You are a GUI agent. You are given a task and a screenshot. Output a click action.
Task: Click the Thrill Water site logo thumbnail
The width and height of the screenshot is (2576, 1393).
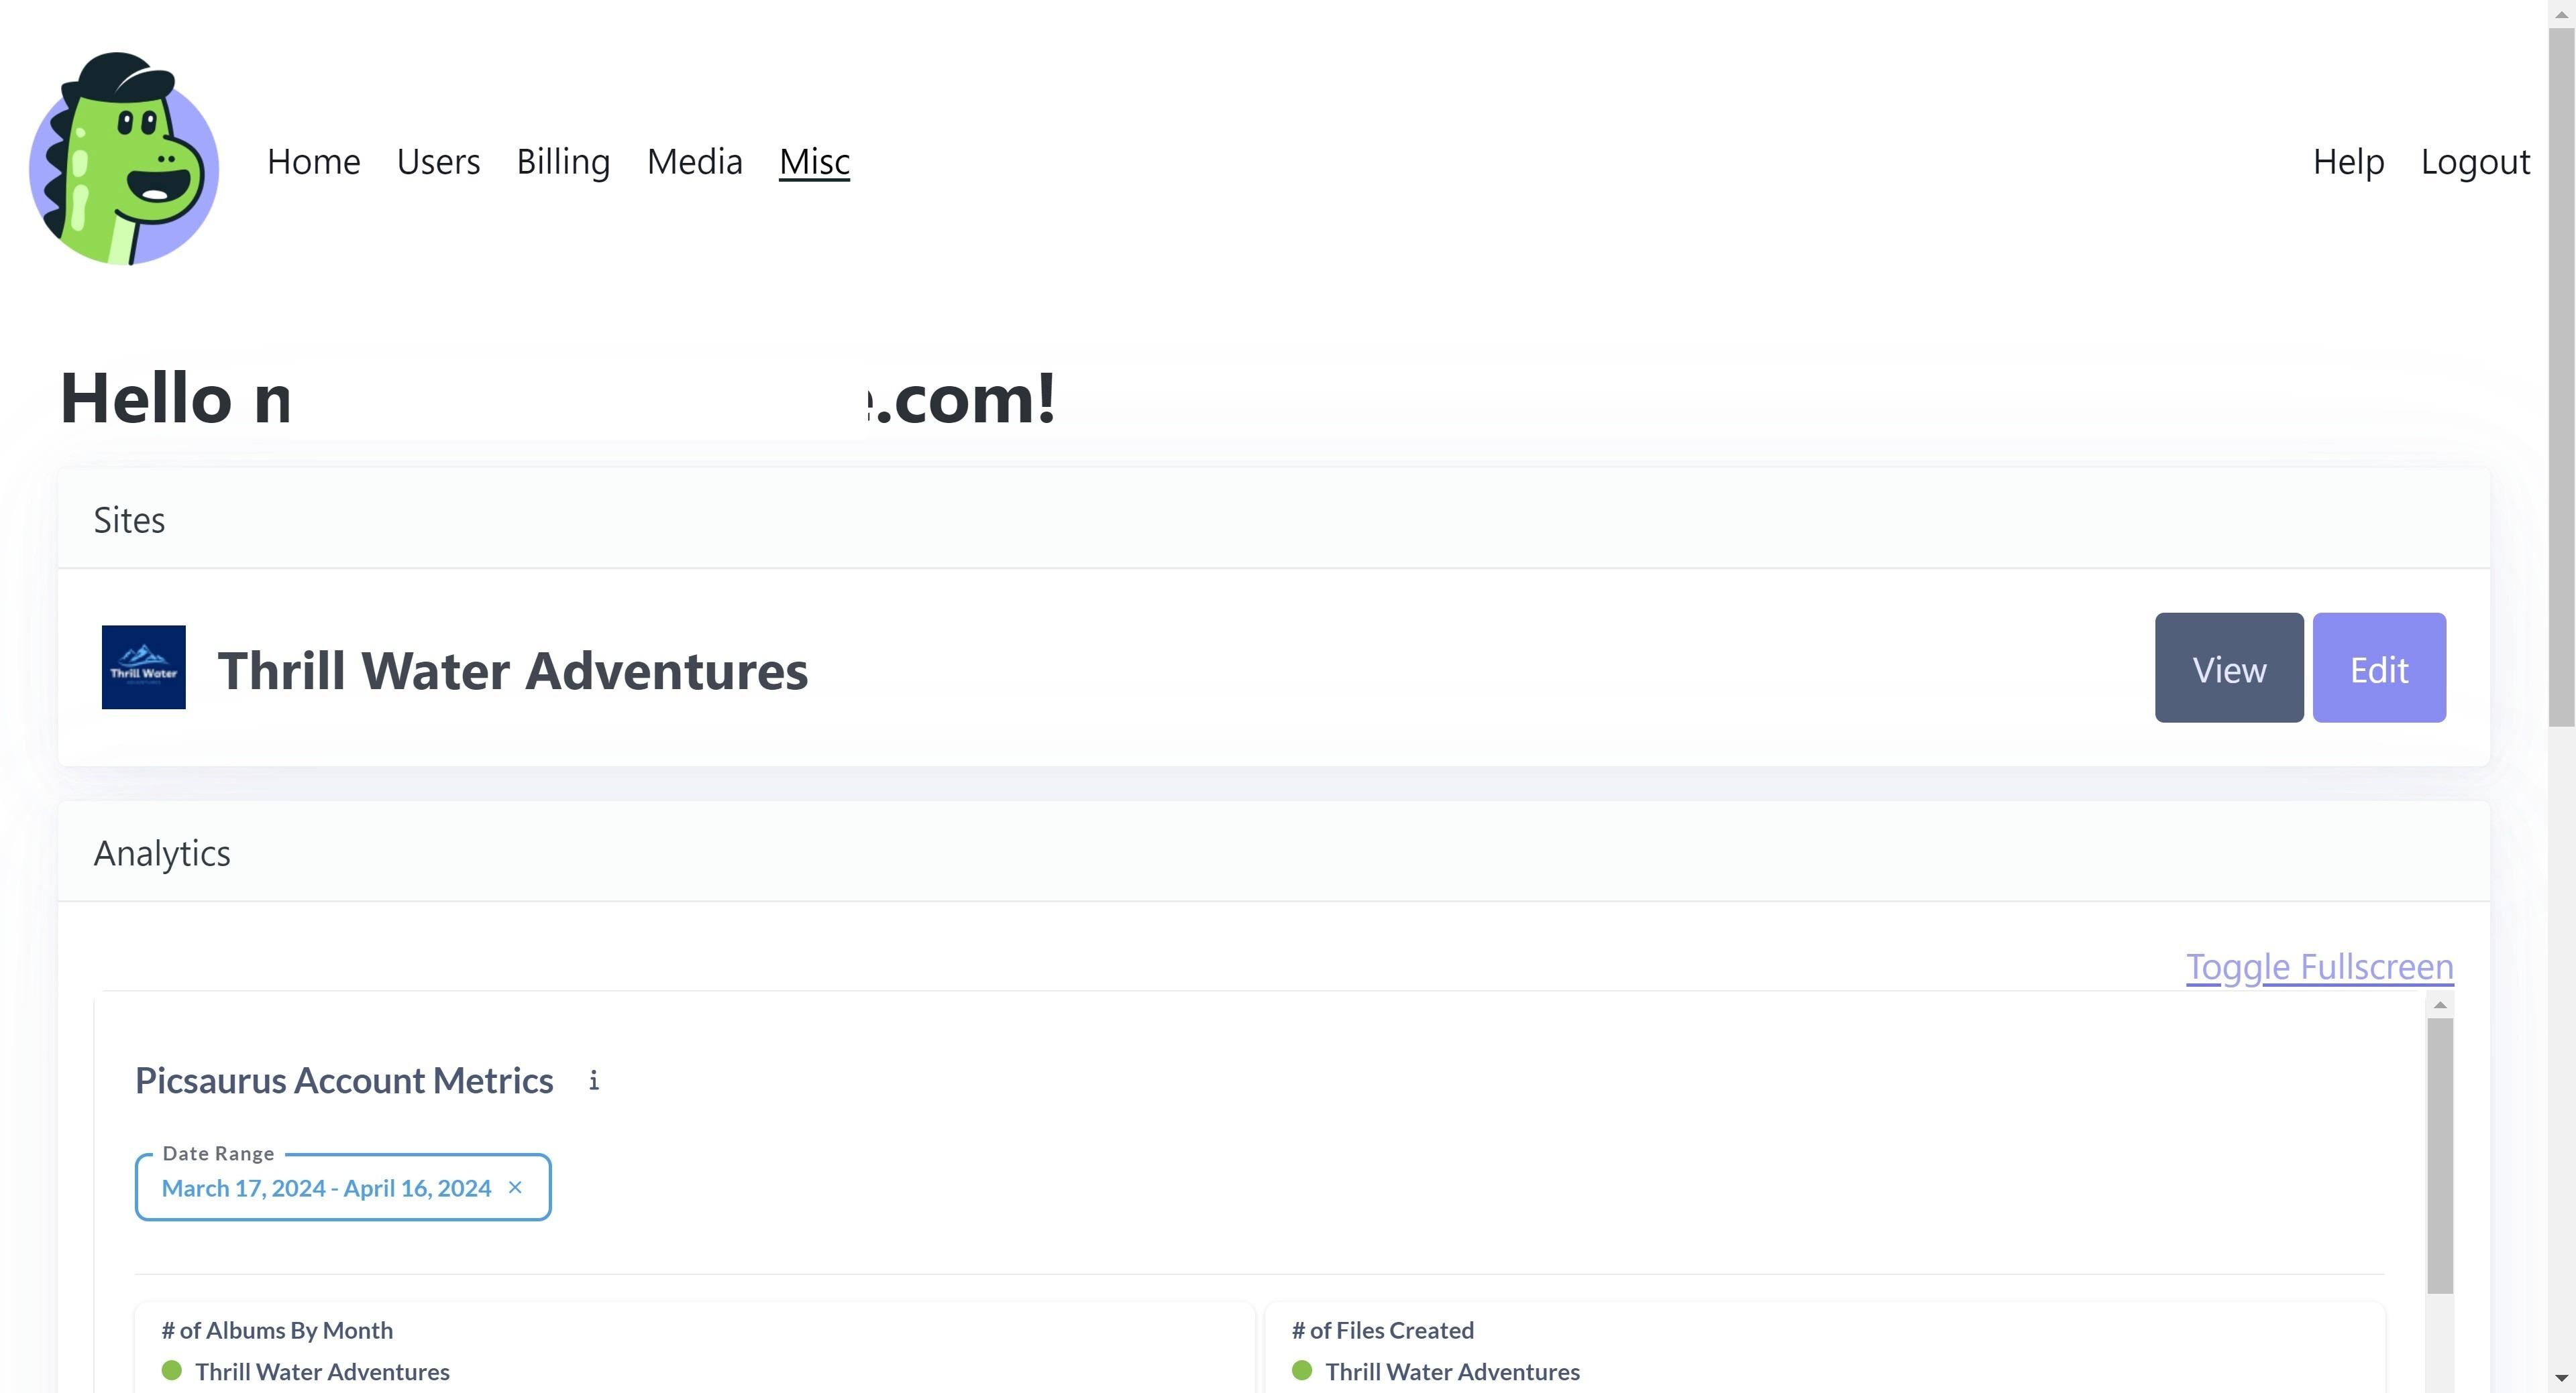(143, 668)
